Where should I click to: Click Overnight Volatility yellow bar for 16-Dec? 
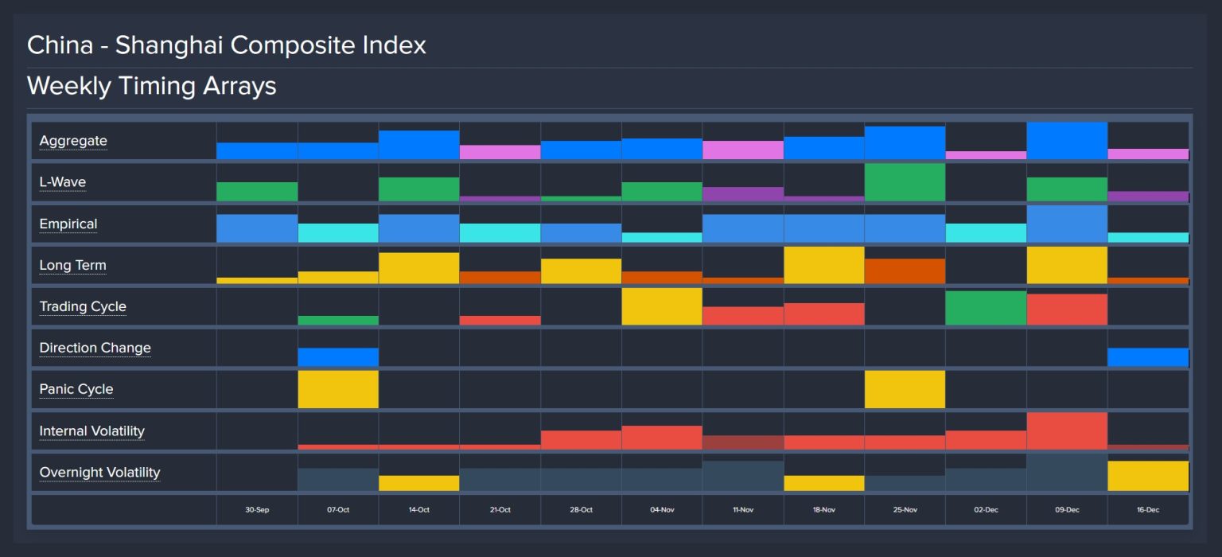click(1147, 476)
